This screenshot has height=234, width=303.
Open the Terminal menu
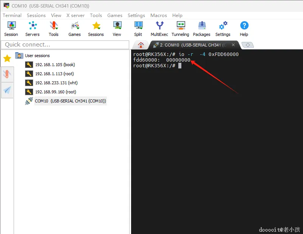[x=12, y=15]
